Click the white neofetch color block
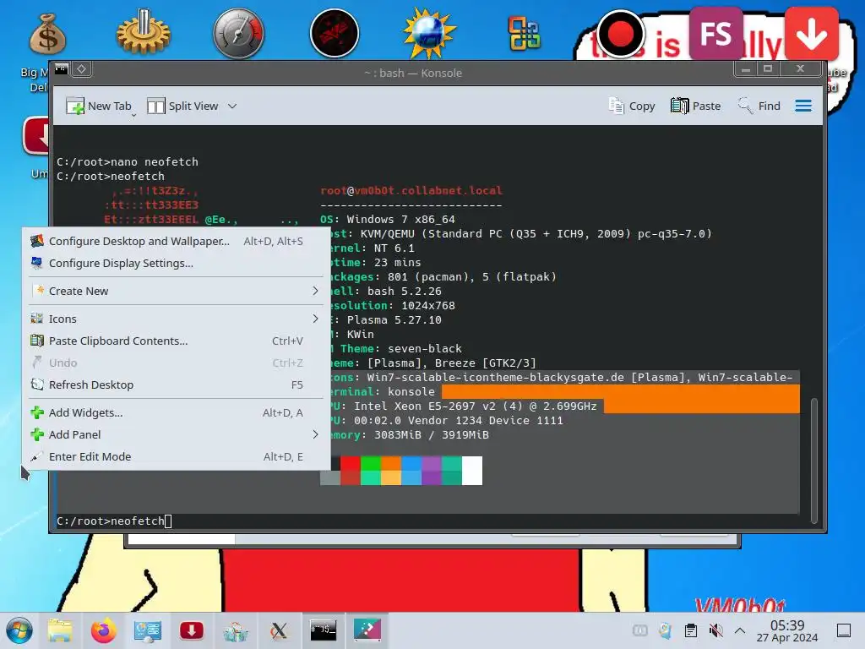Image resolution: width=865 pixels, height=649 pixels. click(472, 470)
